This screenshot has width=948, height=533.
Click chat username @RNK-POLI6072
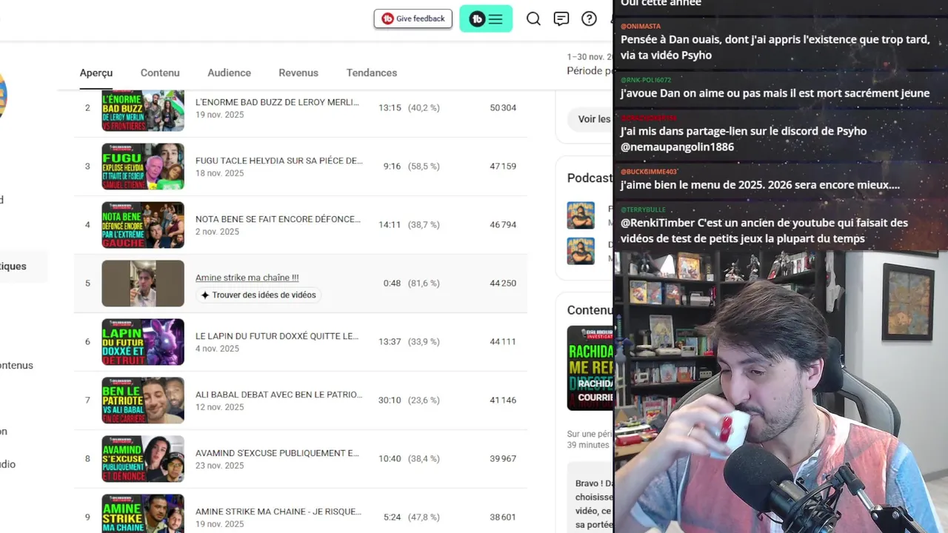click(x=646, y=80)
